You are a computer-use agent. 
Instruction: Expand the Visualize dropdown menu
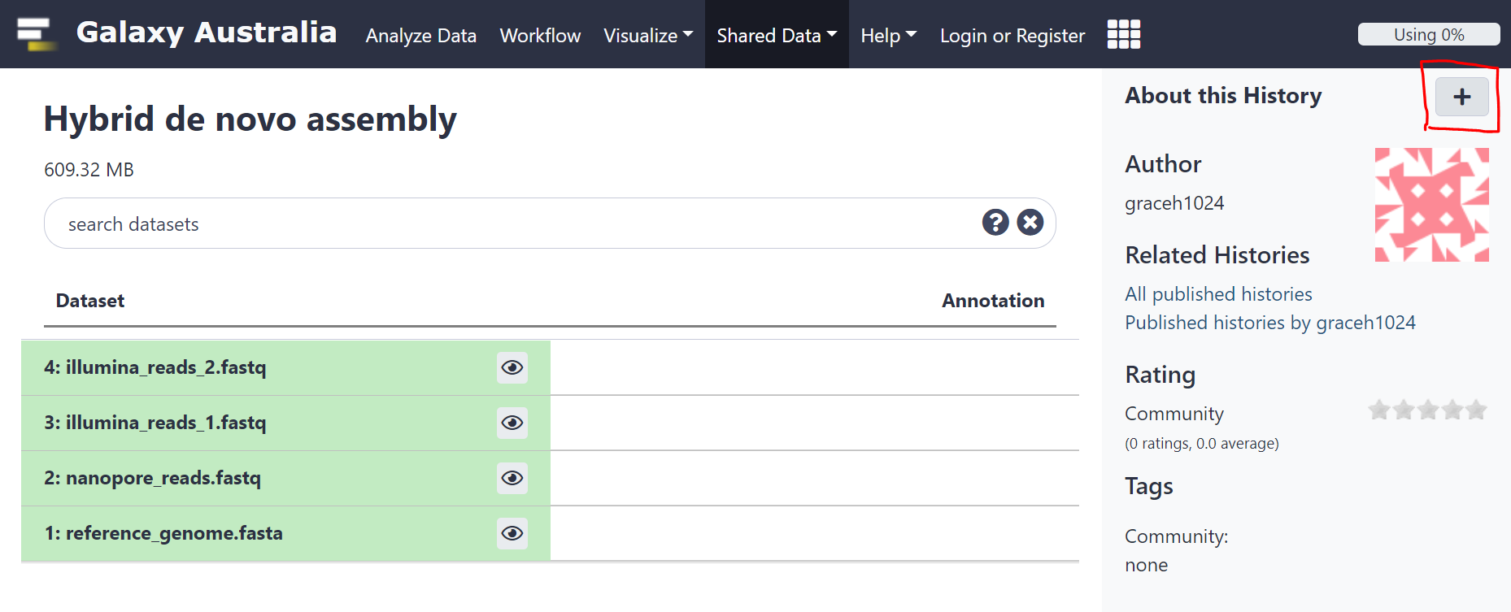[647, 36]
